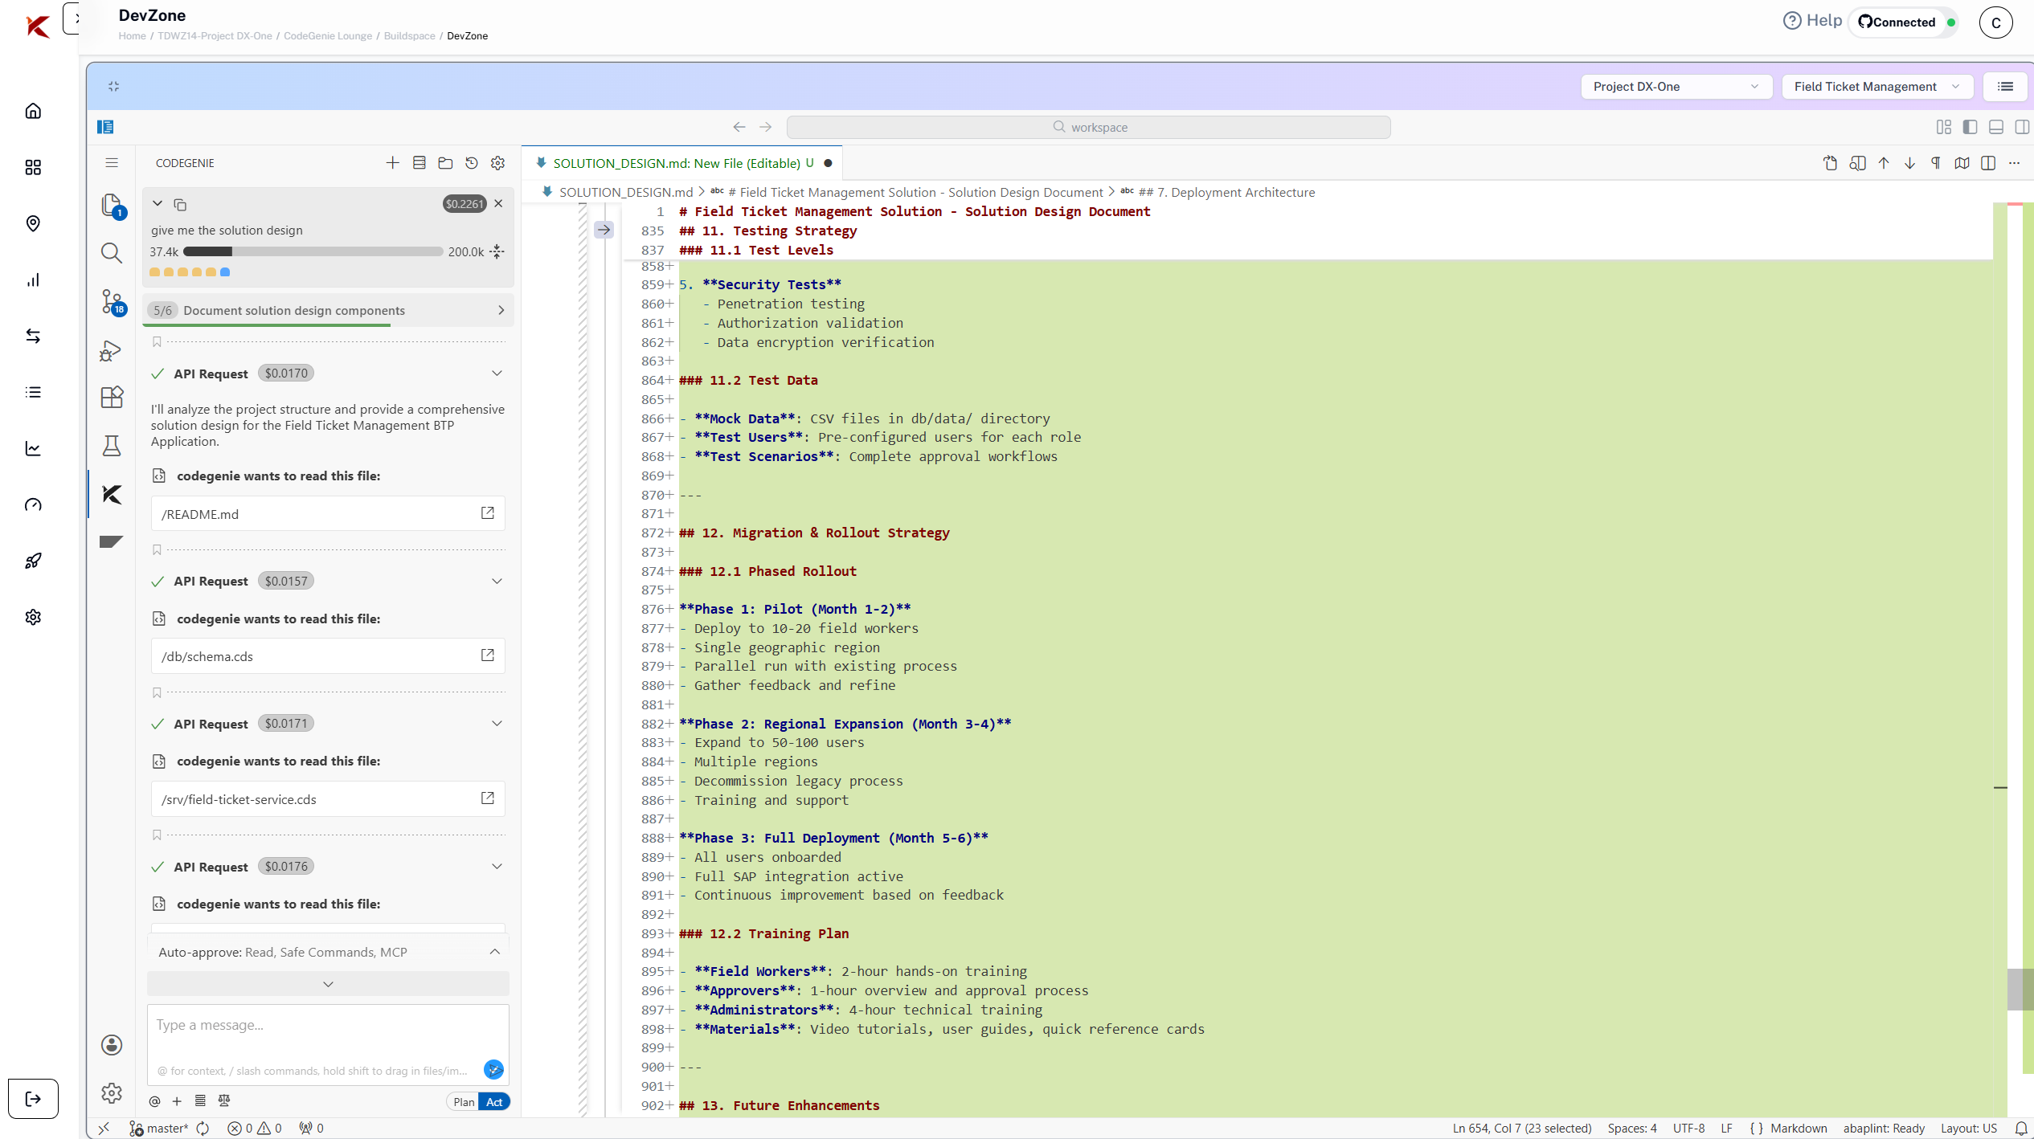Open the Field Ticket Management dropdown
This screenshot has width=2034, height=1139.
pyautogui.click(x=1876, y=87)
